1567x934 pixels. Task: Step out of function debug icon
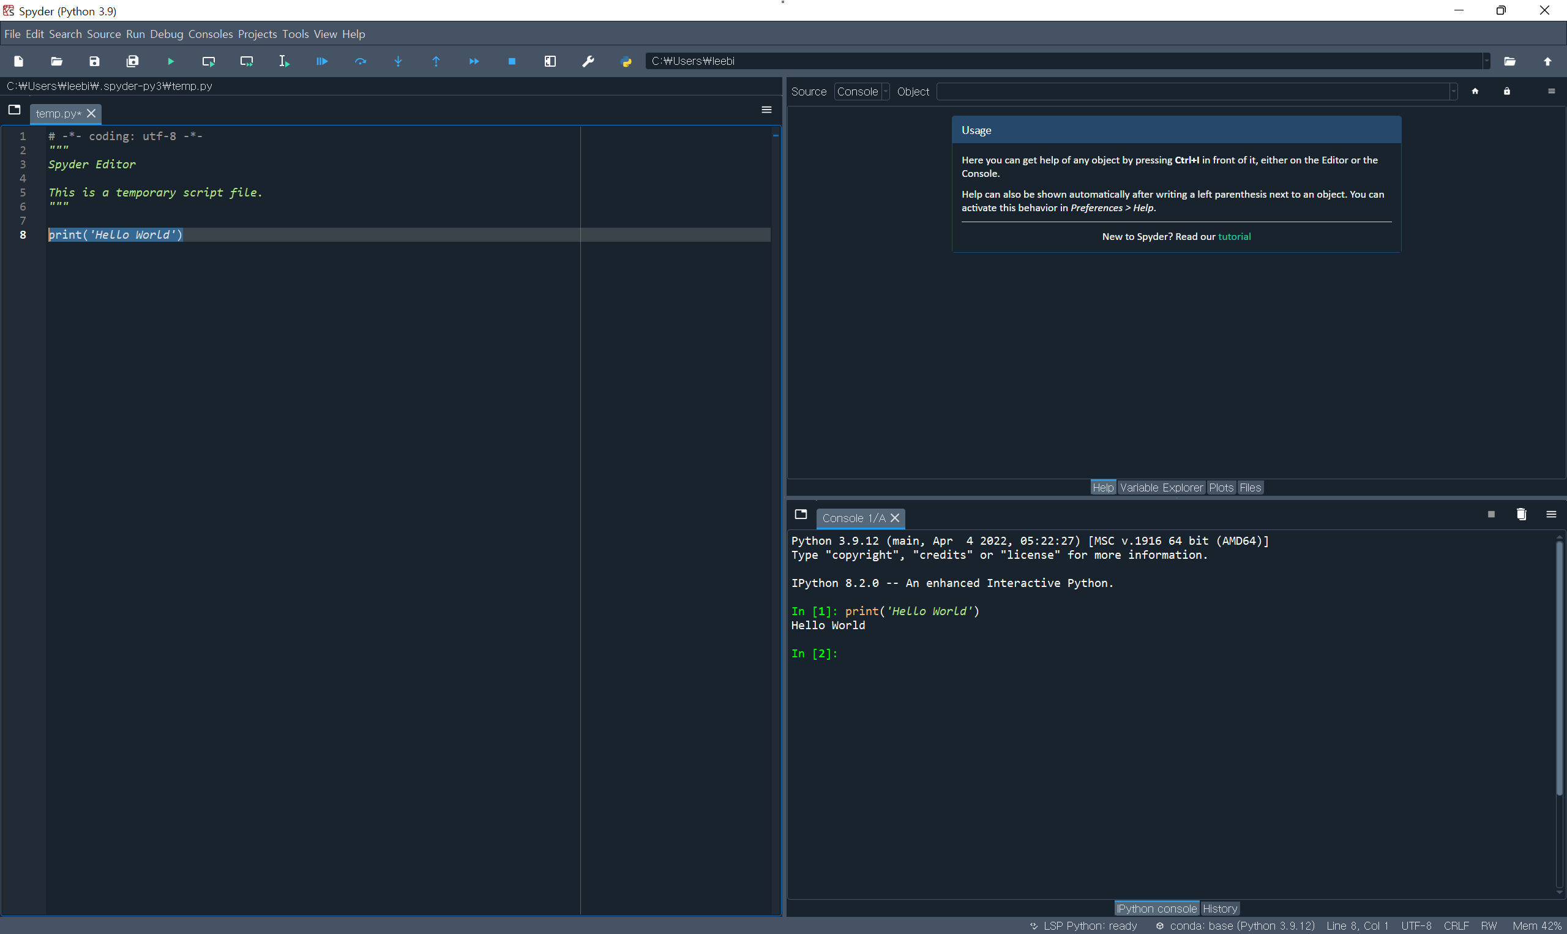tap(436, 61)
